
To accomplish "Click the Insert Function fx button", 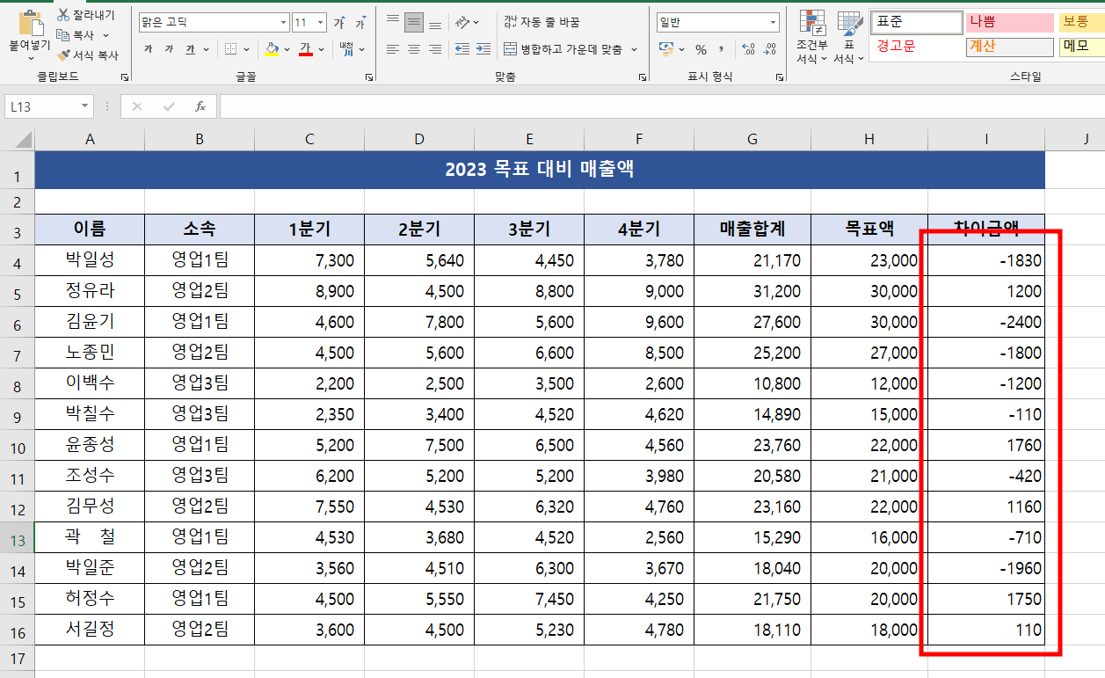I will (200, 106).
